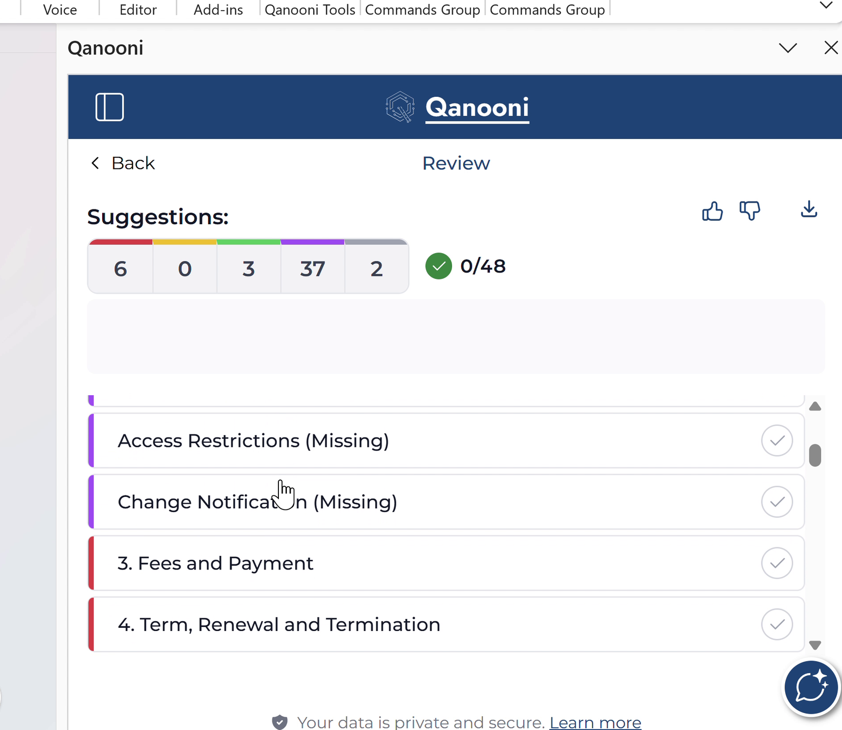Click the scrollbar down arrow
Viewport: 842px width, 730px height.
coord(815,645)
